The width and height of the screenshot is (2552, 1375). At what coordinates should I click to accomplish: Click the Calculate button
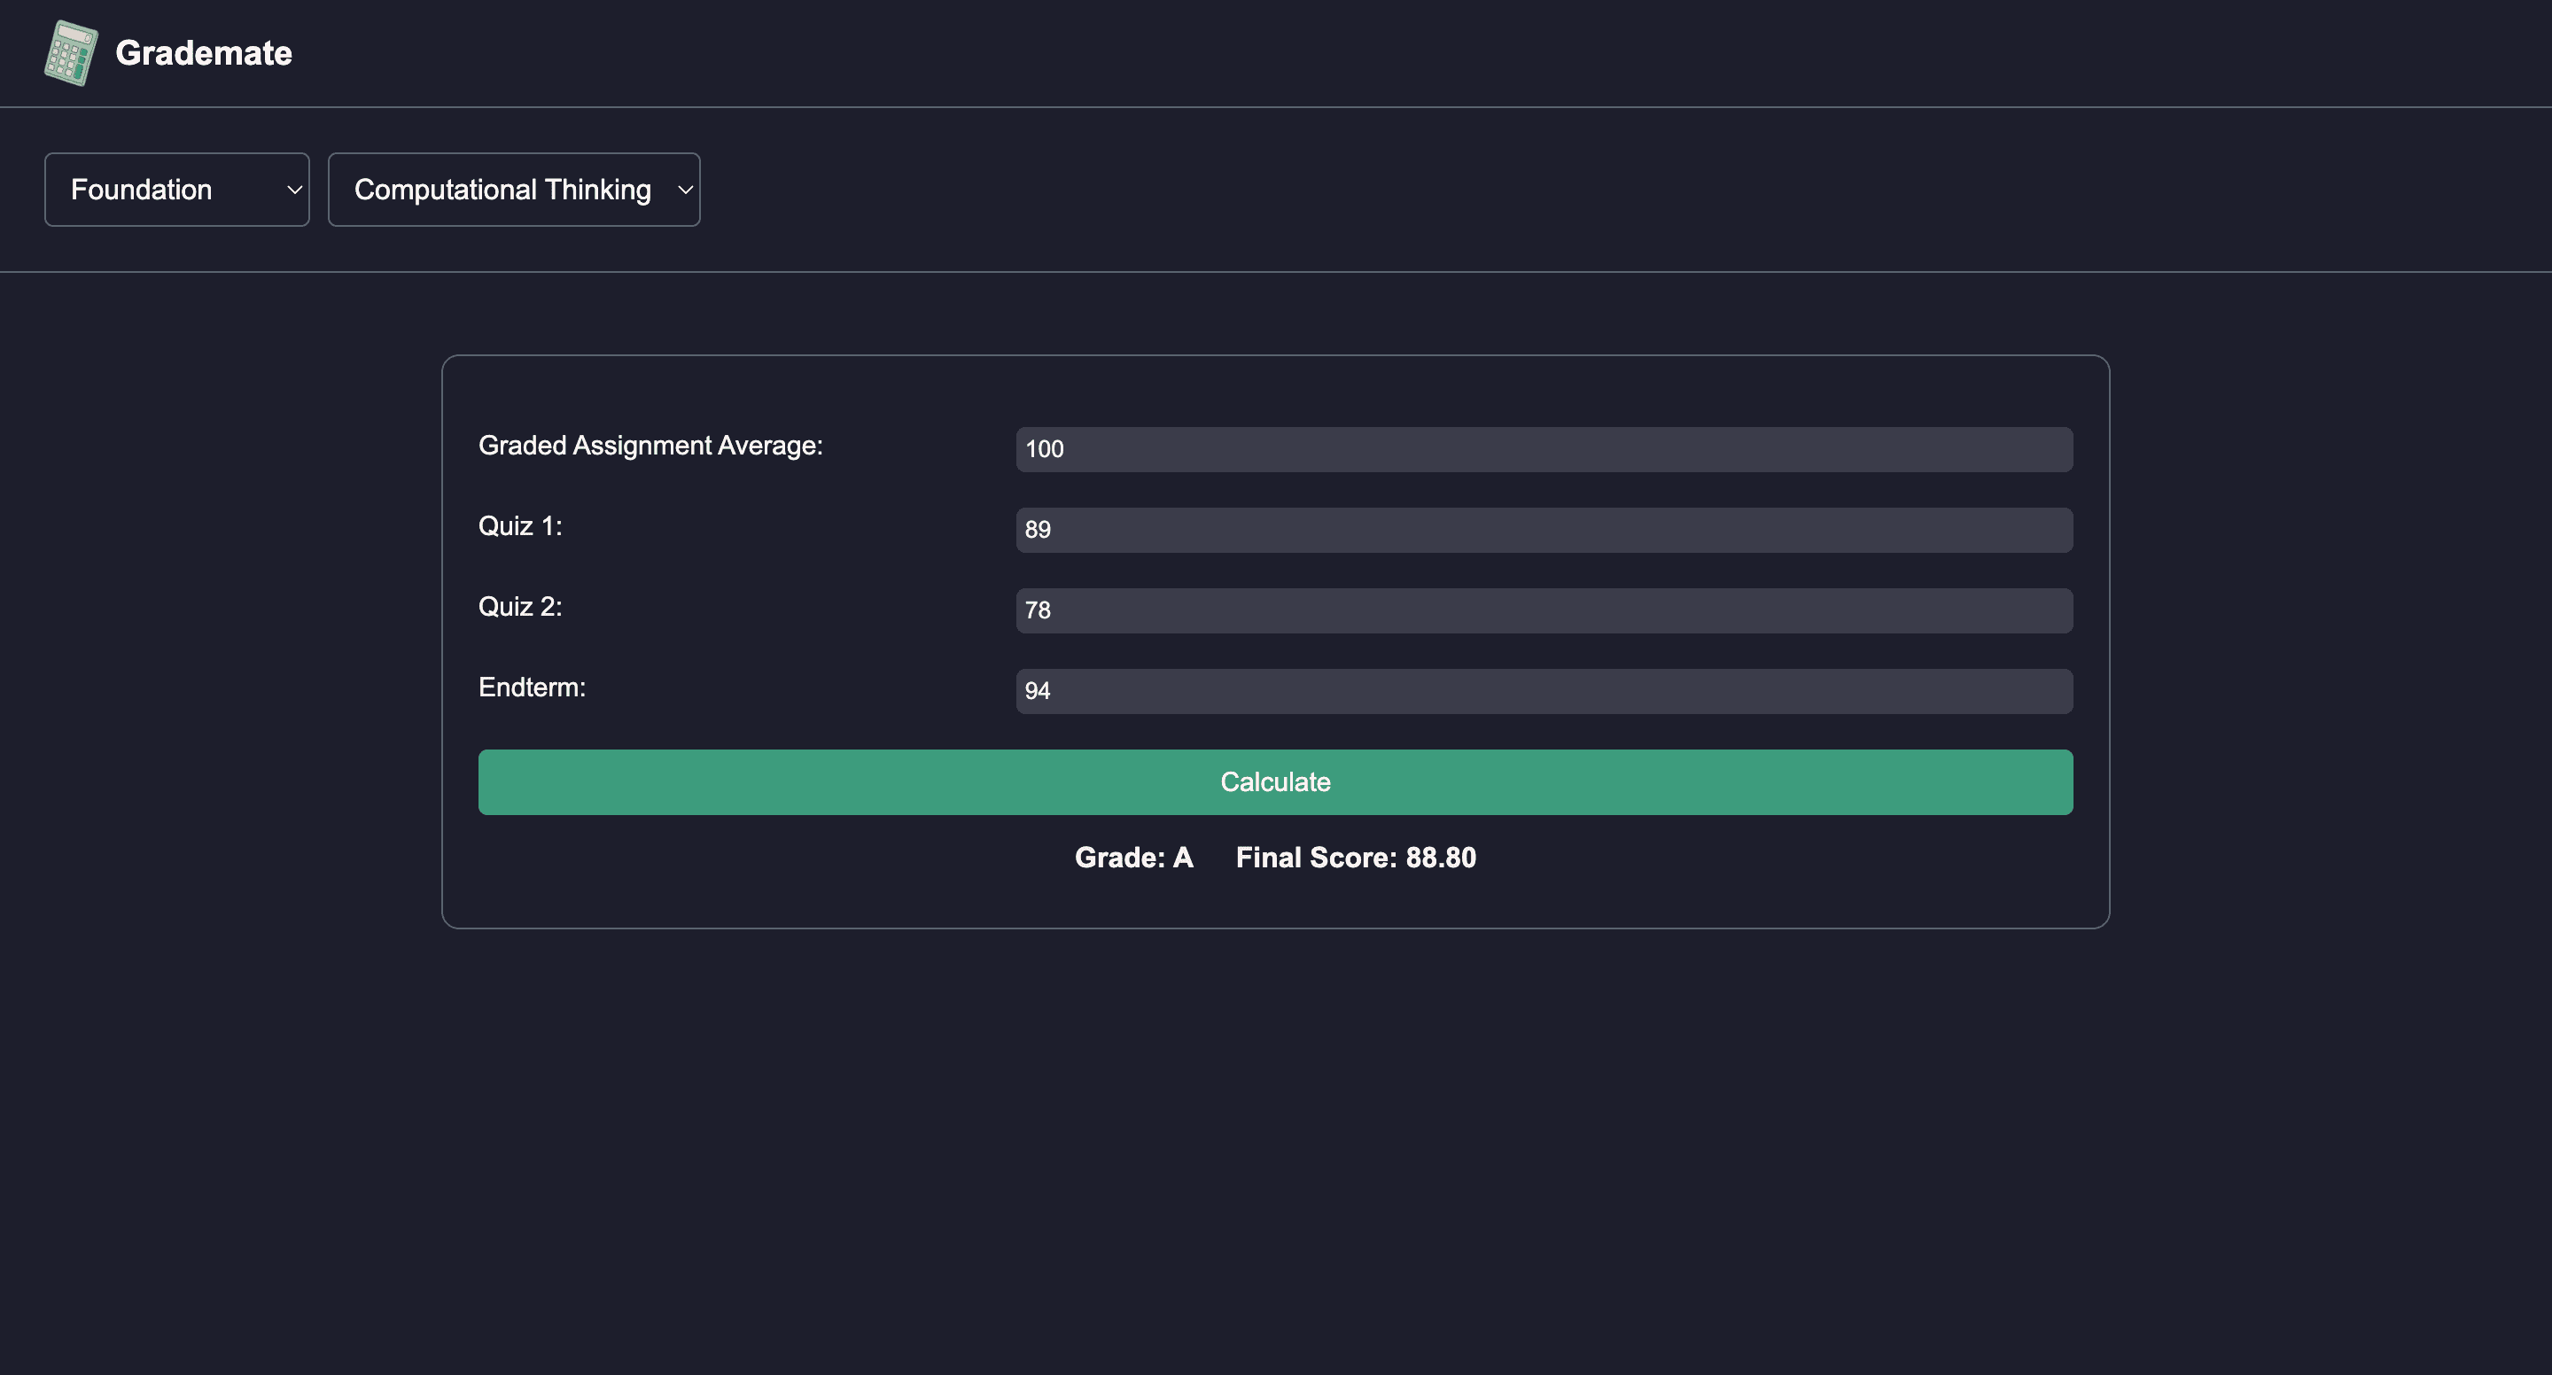click(x=1275, y=781)
